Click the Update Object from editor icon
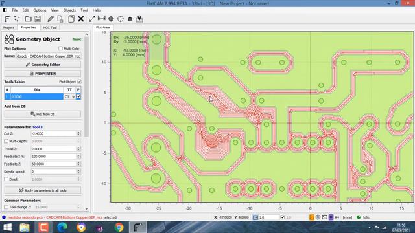Image resolution: width=415 pixels, height=233 pixels. click(60, 19)
